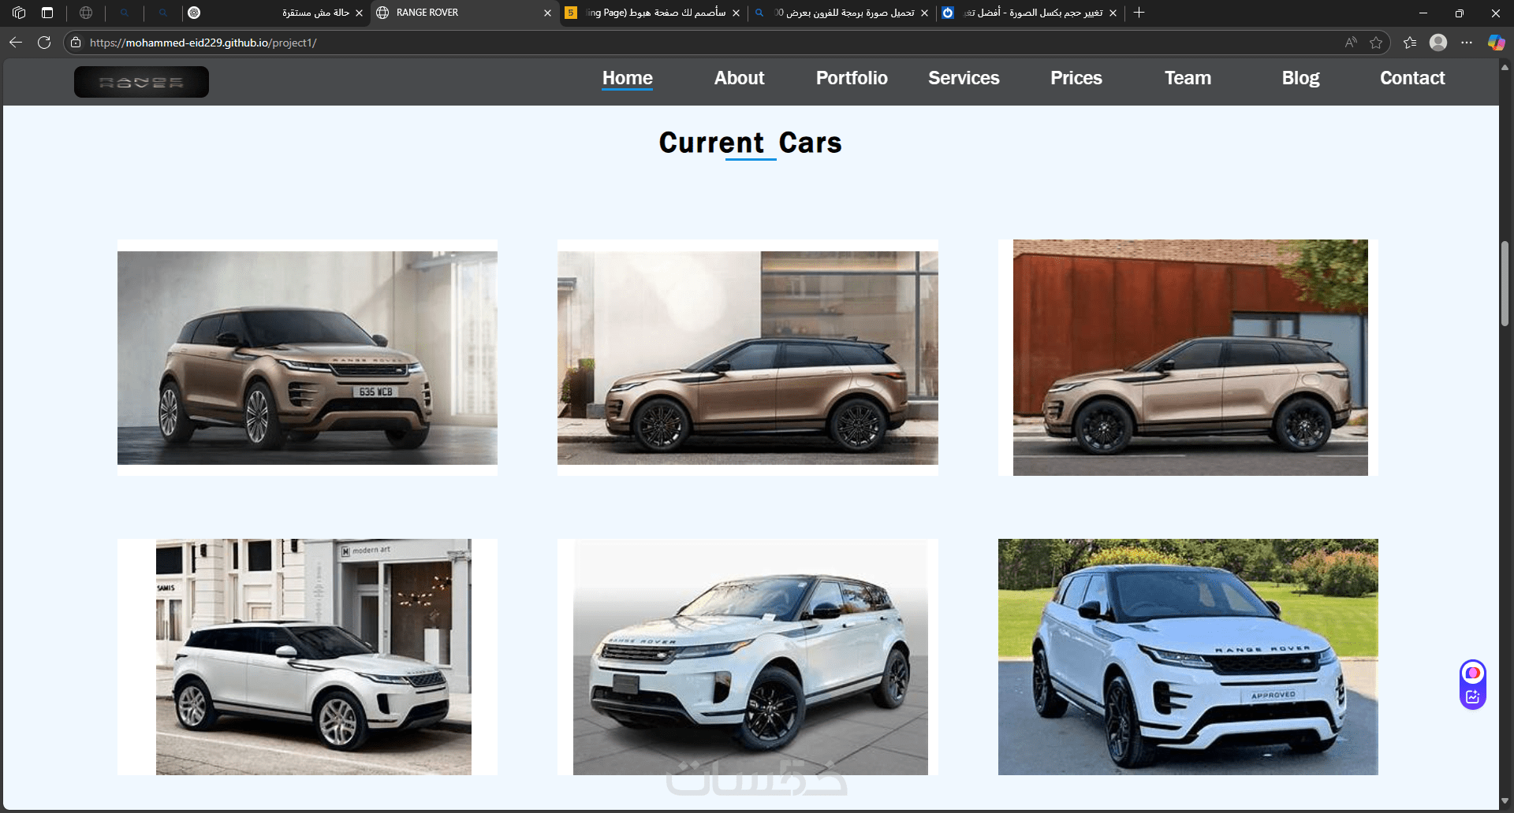This screenshot has width=1514, height=813.
Task: Open the Team nav link
Action: [1188, 78]
